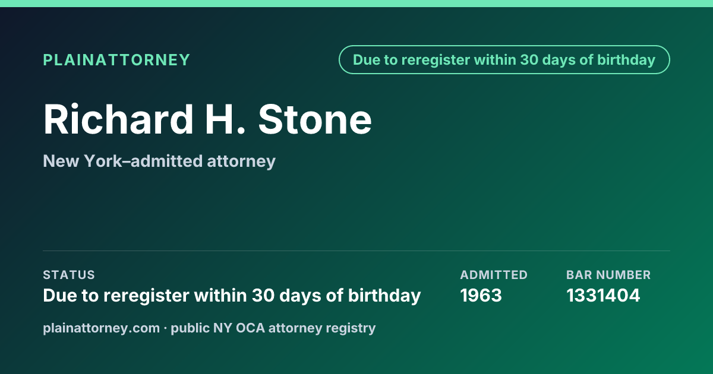Select the surname Stone in heading
Viewport: 713px width, 374px height.
point(315,119)
